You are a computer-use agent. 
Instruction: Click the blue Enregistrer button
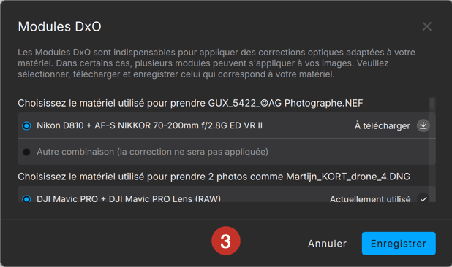pos(399,244)
